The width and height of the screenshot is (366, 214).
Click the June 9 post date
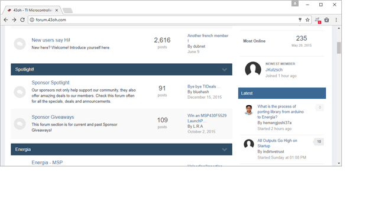193,51
